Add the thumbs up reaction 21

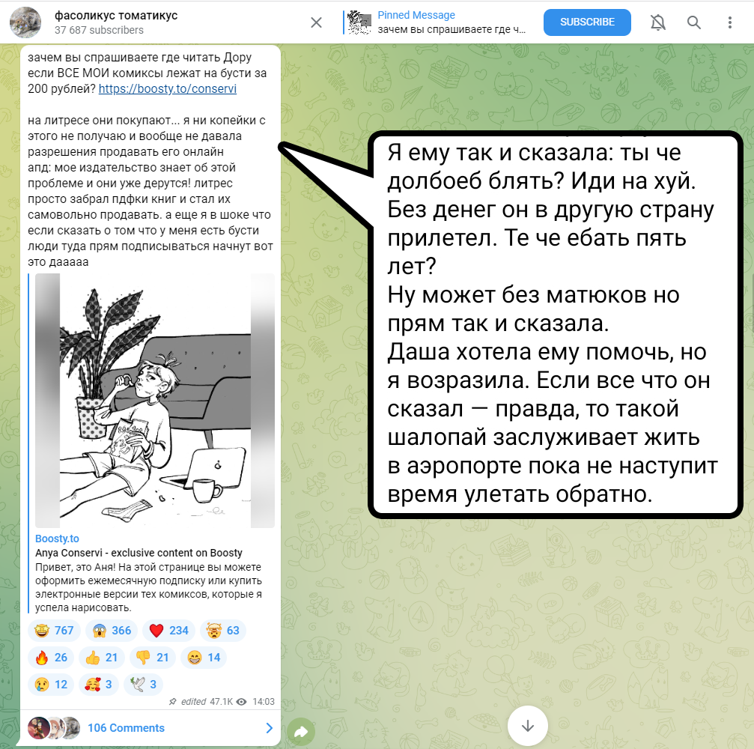[102, 657]
